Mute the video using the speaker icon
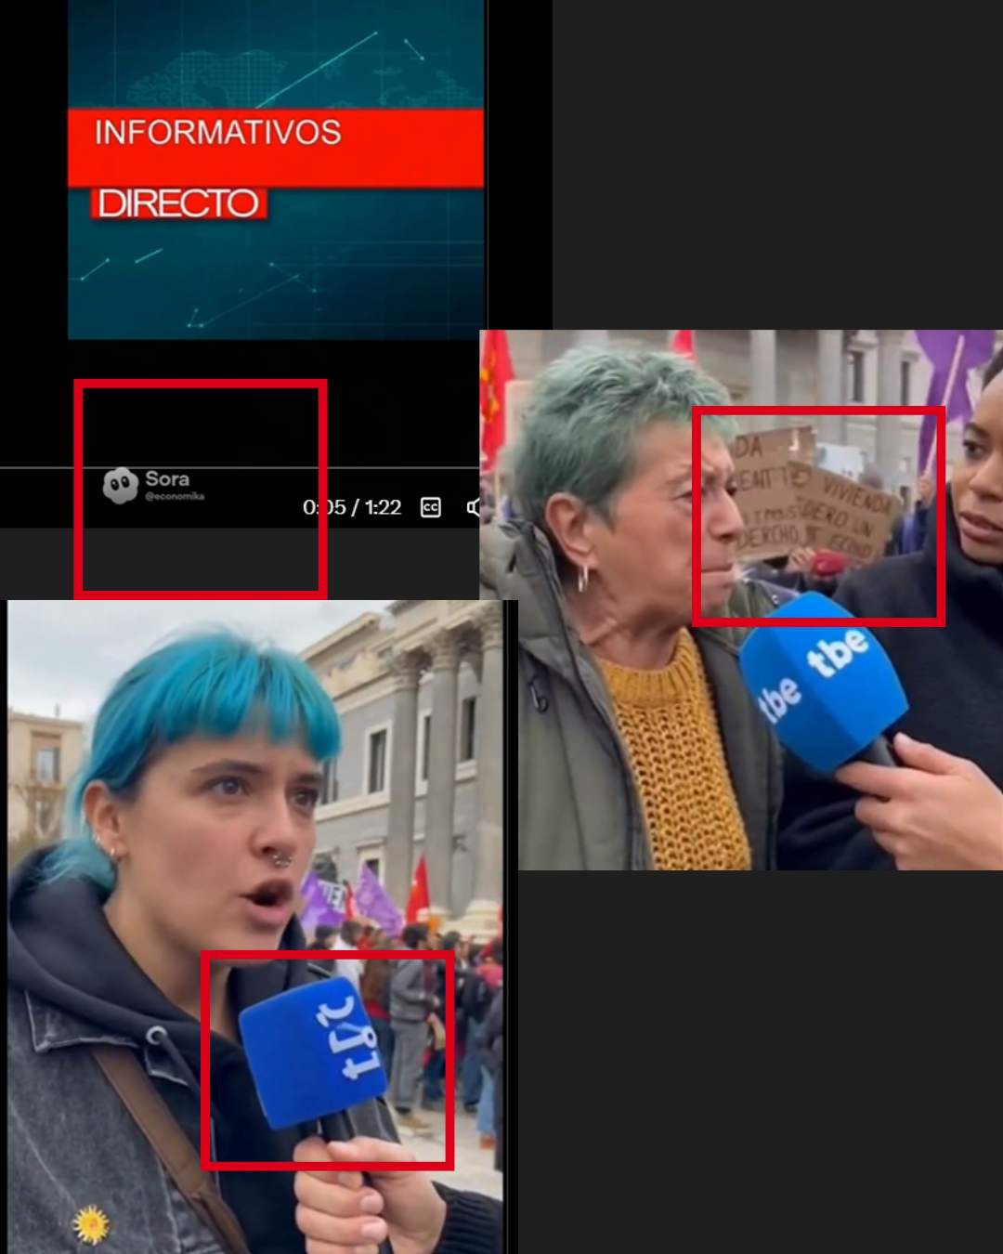Image resolution: width=1003 pixels, height=1254 pixels. pos(474,507)
